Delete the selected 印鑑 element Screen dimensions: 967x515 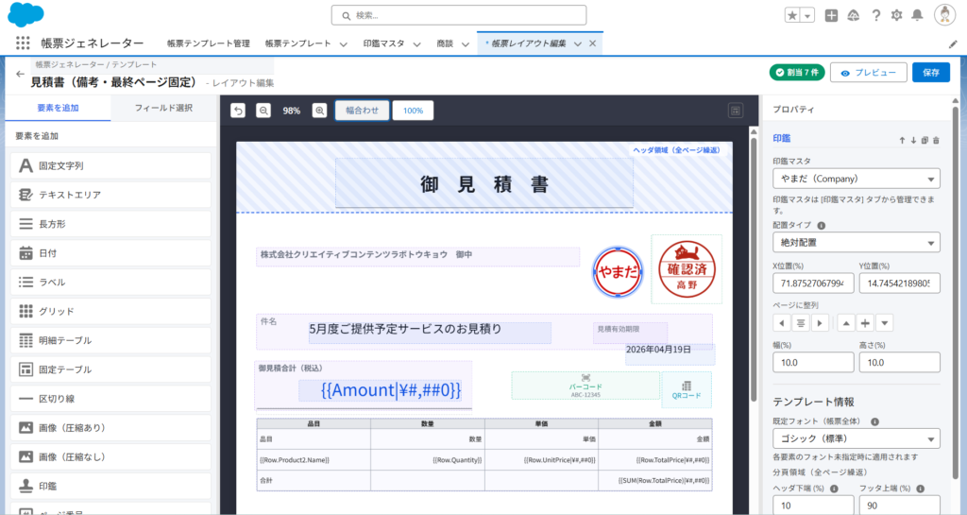coord(936,140)
